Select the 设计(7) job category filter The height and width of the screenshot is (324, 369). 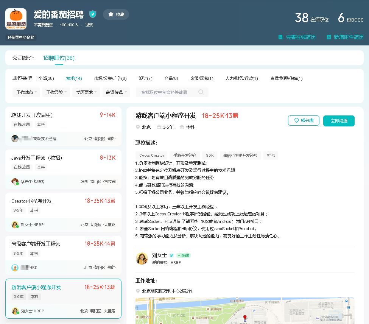coord(145,78)
